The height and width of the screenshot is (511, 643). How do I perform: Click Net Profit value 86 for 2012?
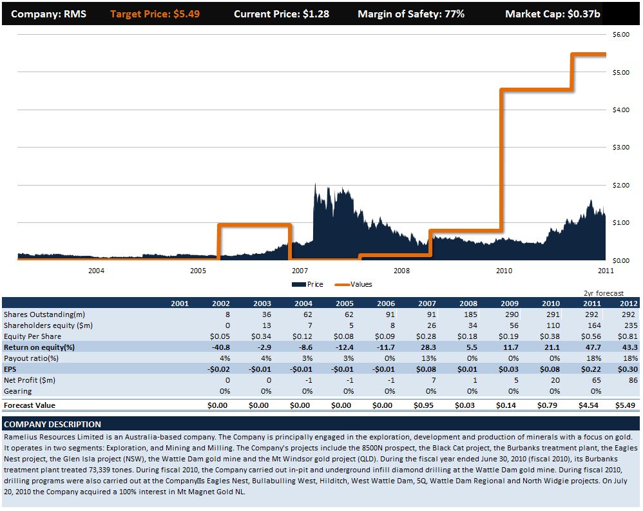[x=633, y=380]
